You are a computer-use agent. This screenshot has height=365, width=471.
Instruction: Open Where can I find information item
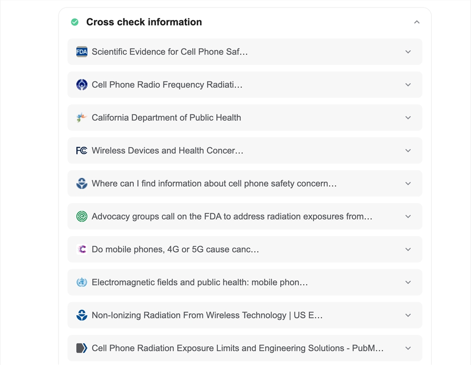(245, 183)
